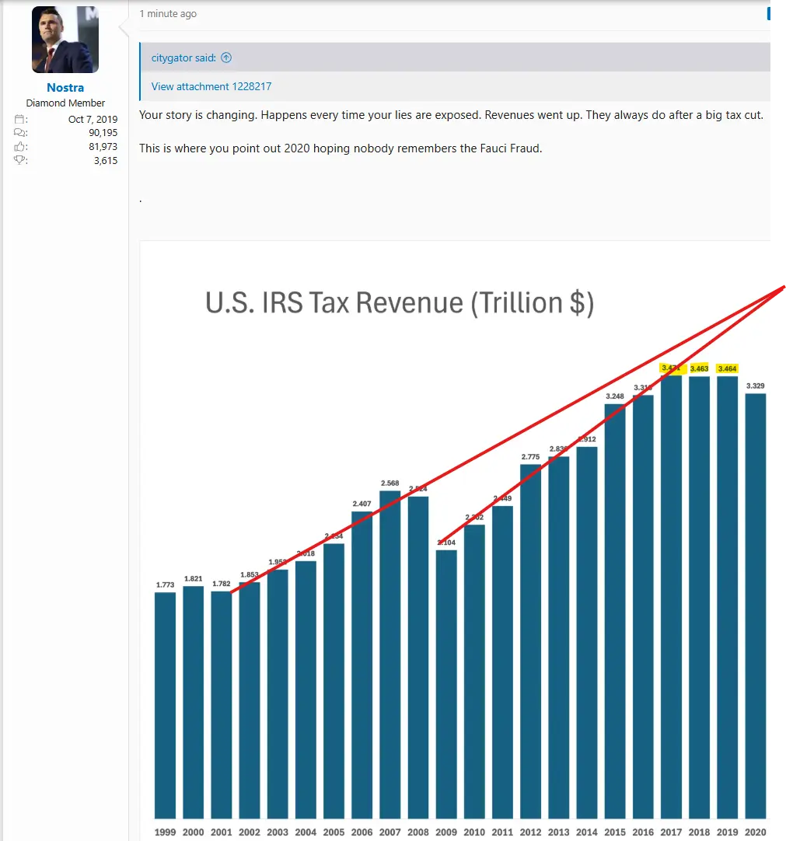Click the 81,973 reaction score number
786x841 pixels.
(x=103, y=147)
